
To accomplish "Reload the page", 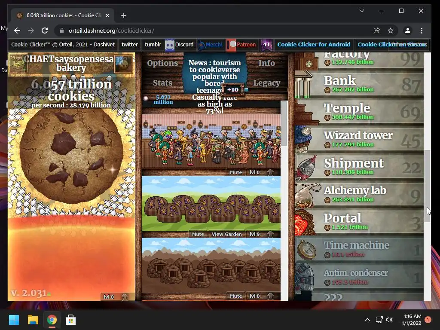I will coord(45,31).
